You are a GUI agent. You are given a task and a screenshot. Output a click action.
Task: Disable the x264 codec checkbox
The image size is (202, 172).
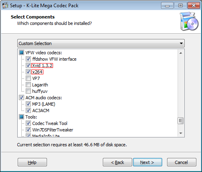(x=28, y=72)
